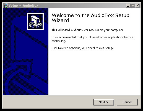This screenshot has width=143, height=111.
Task: Close the Setup - AudioBox window
Action: pos(138,6)
